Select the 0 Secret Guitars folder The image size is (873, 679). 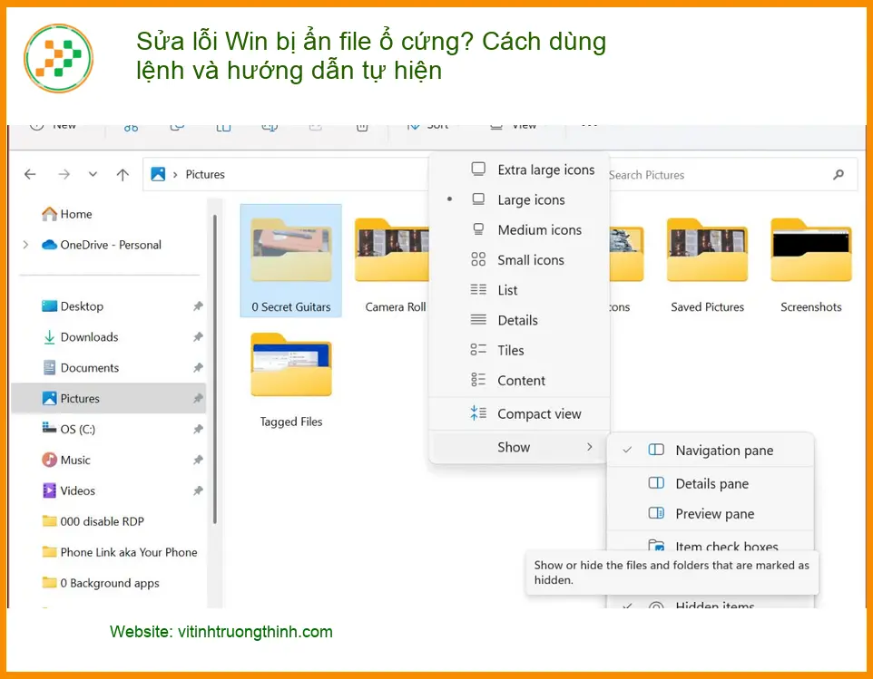tap(290, 261)
